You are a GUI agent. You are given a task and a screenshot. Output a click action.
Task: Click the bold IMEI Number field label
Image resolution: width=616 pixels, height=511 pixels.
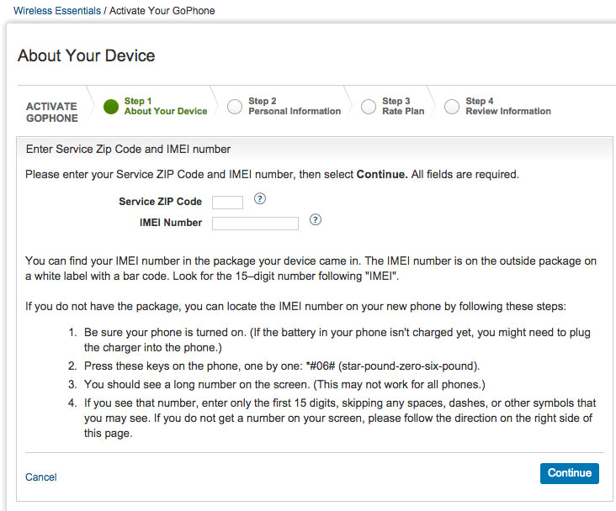[171, 223]
